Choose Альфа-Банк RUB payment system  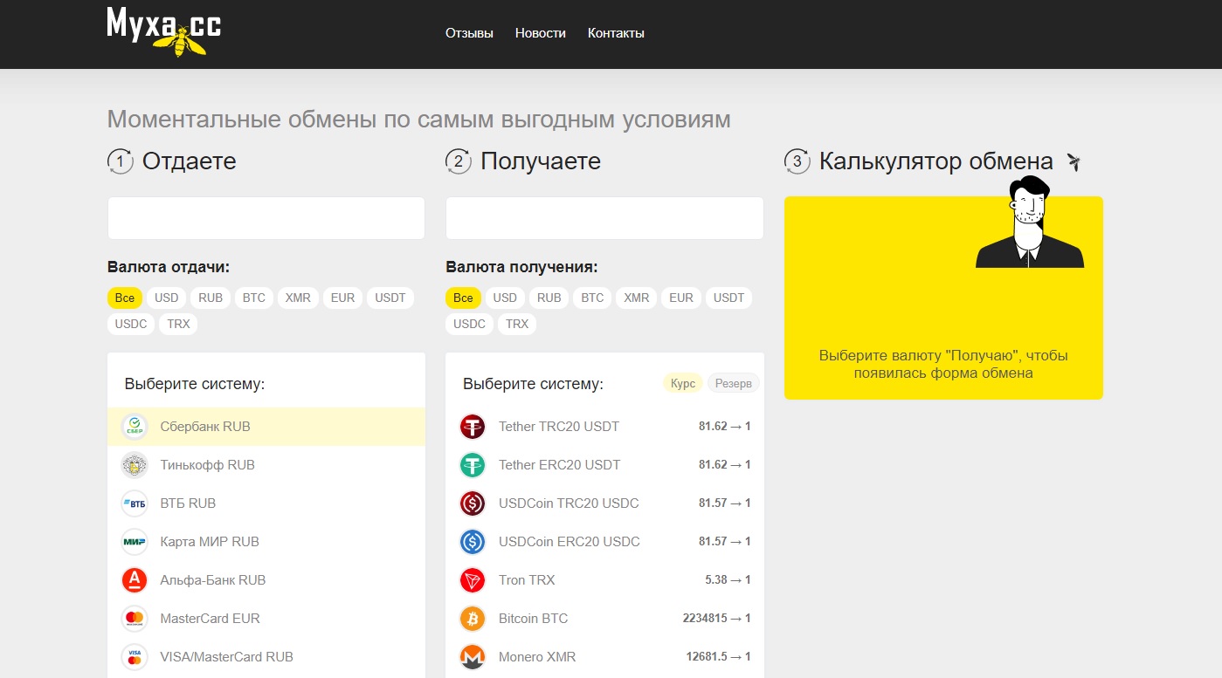click(266, 580)
